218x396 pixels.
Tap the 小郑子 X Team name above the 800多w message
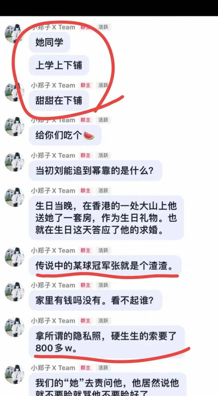[x=53, y=321]
